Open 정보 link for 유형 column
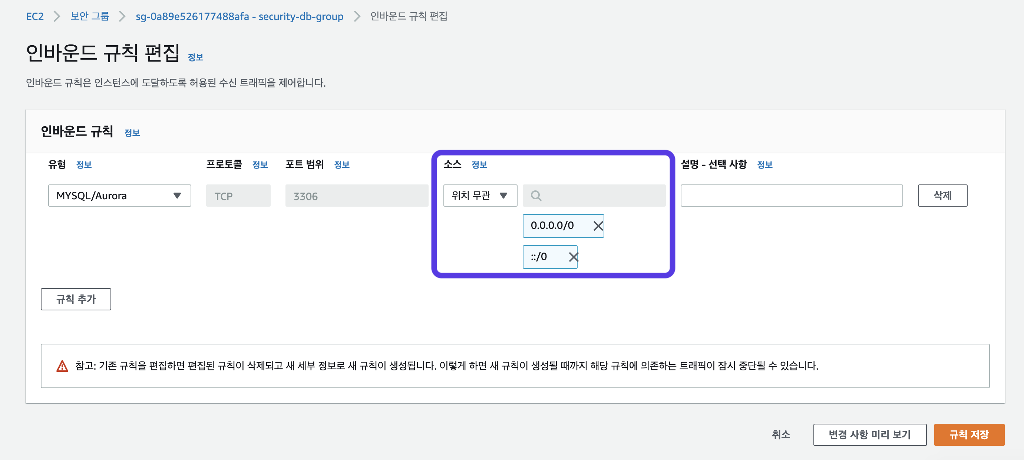The height and width of the screenshot is (460, 1024). tap(84, 164)
